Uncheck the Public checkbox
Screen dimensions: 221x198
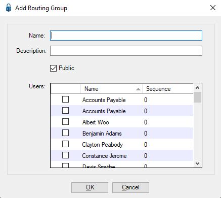click(53, 68)
